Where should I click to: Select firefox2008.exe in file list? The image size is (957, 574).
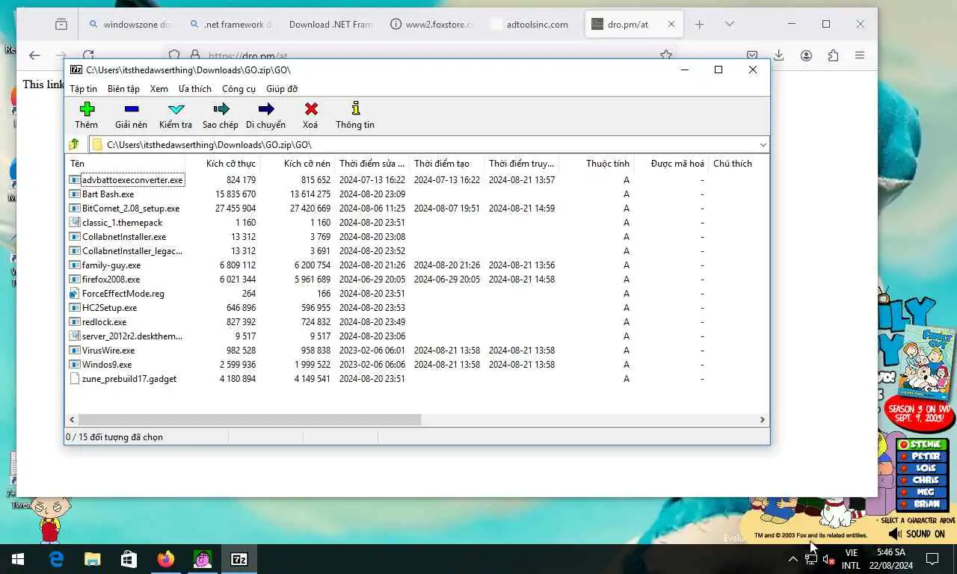click(x=111, y=280)
